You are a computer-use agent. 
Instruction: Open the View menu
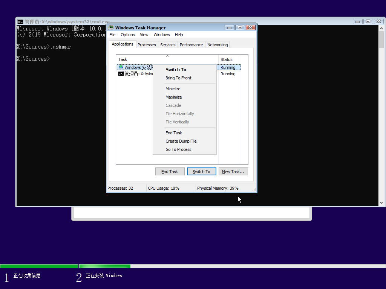(x=144, y=35)
